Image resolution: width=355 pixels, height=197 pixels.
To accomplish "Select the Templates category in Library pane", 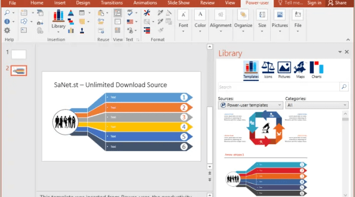I will [251, 70].
